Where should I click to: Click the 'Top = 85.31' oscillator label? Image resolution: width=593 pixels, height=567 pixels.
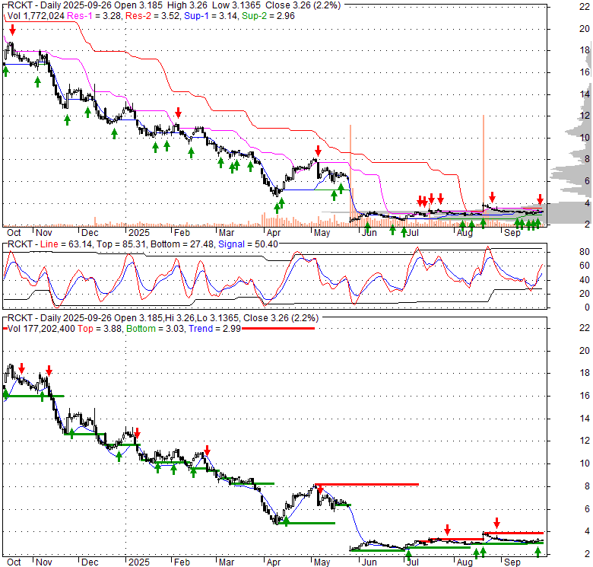coord(121,244)
